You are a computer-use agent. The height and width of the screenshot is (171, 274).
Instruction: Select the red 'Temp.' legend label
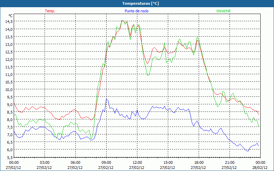pos(50,11)
